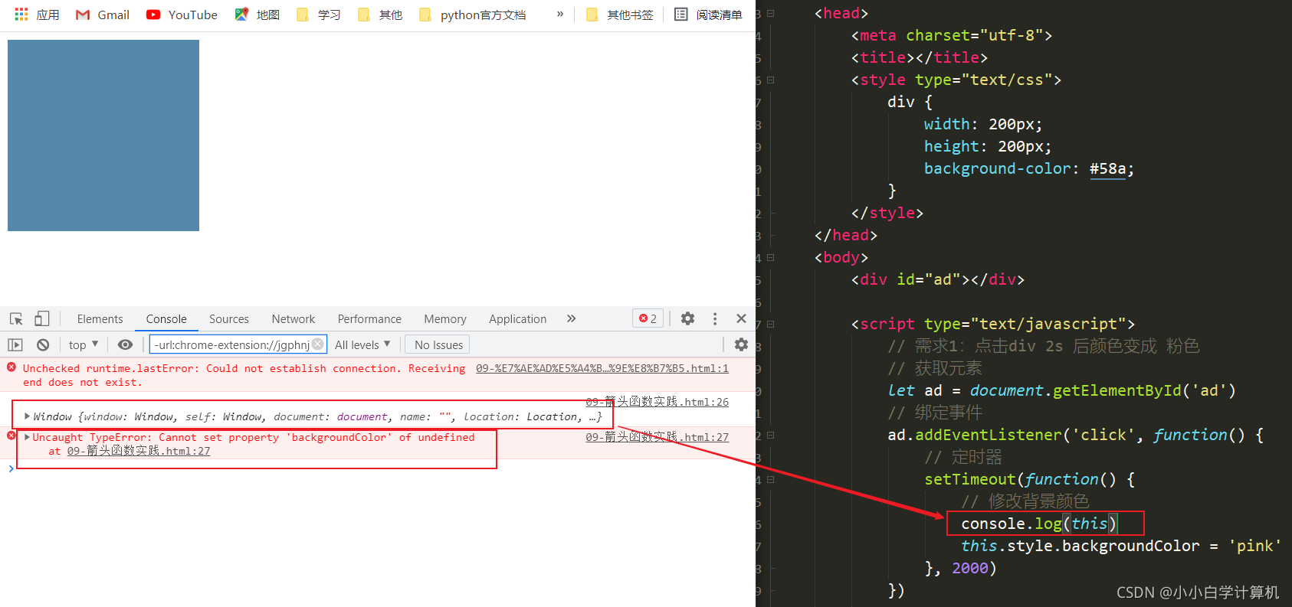Open the 其他 bookmark folder
1292x607 pixels.
pyautogui.click(x=380, y=15)
